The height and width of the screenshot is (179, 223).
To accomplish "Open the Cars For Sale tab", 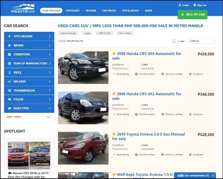I will point(51,11).
